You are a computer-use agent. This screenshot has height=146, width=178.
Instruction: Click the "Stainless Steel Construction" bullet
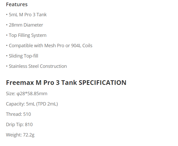(38, 66)
